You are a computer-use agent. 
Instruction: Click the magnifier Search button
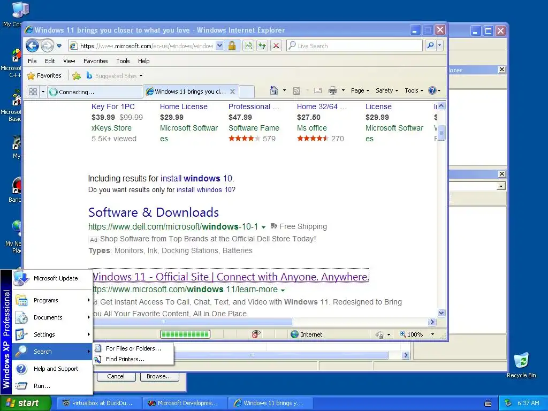point(431,46)
